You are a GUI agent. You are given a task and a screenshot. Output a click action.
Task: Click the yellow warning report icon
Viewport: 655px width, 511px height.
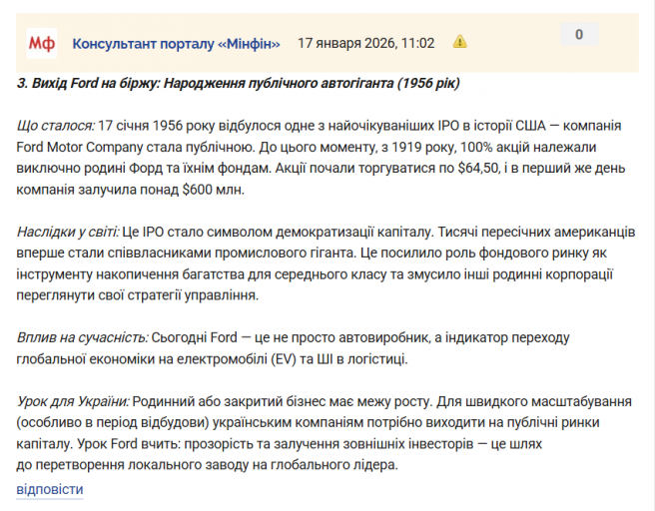click(x=460, y=42)
